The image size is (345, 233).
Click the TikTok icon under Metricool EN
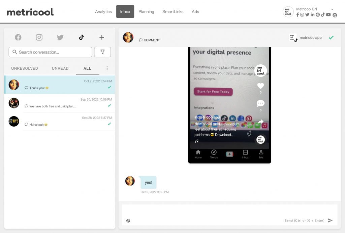(323, 15)
